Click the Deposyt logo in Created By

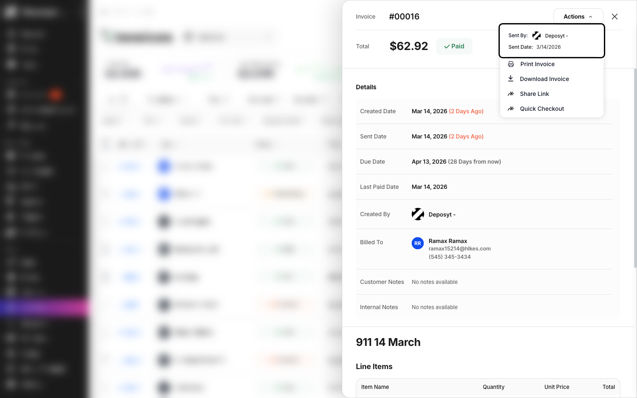(x=418, y=214)
